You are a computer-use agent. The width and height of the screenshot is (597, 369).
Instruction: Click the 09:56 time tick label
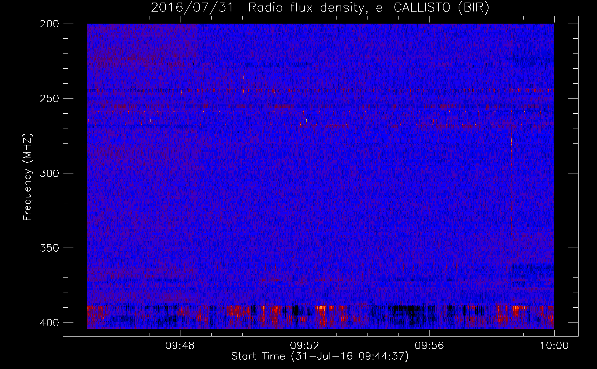point(429,346)
